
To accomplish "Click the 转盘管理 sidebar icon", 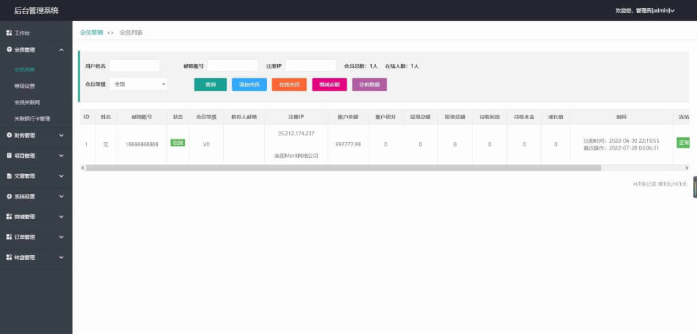I will point(9,257).
